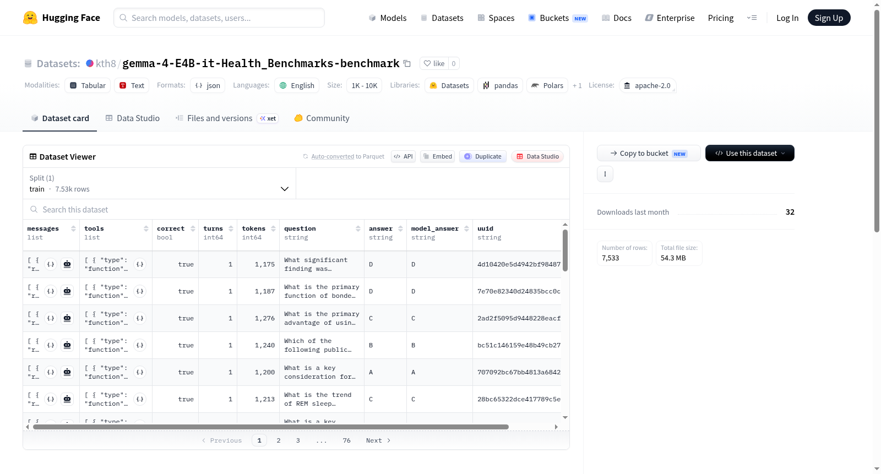This screenshot has height=474, width=881.
Task: Click the Polars library tag
Action: point(547,85)
